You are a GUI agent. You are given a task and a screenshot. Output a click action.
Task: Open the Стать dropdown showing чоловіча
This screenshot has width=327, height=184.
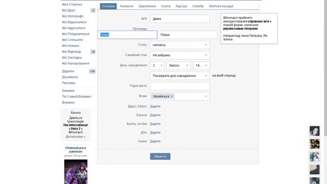(180, 45)
